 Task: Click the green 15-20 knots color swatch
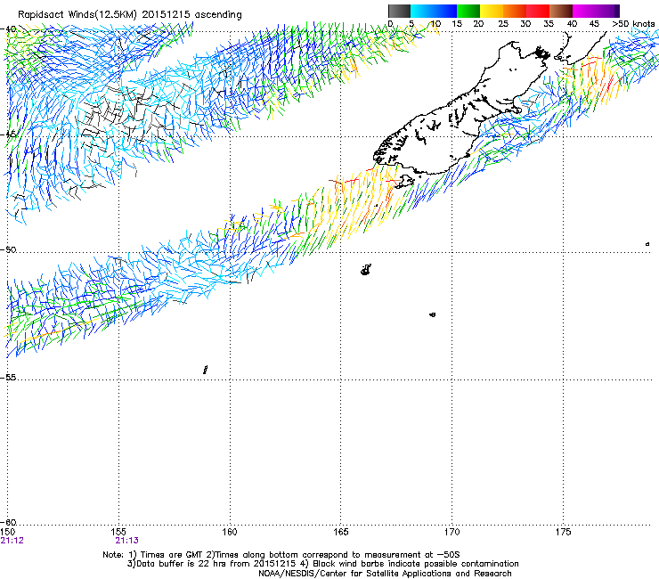pos(468,11)
